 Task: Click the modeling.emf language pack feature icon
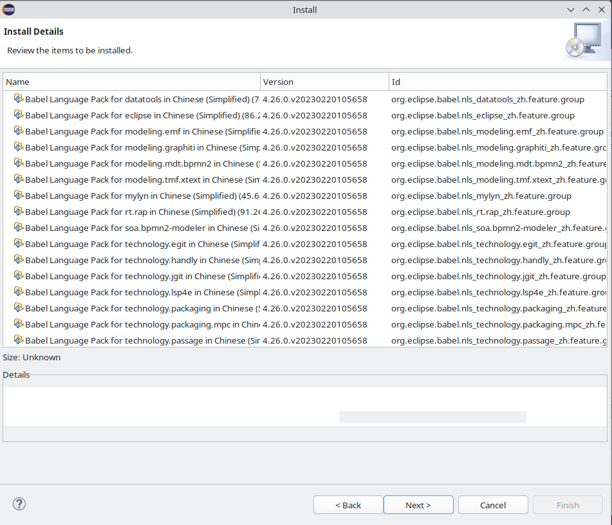[19, 131]
